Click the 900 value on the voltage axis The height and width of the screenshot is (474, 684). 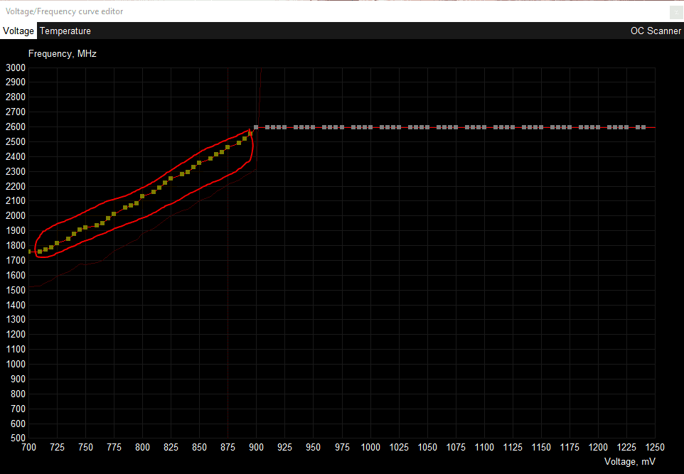pos(256,447)
